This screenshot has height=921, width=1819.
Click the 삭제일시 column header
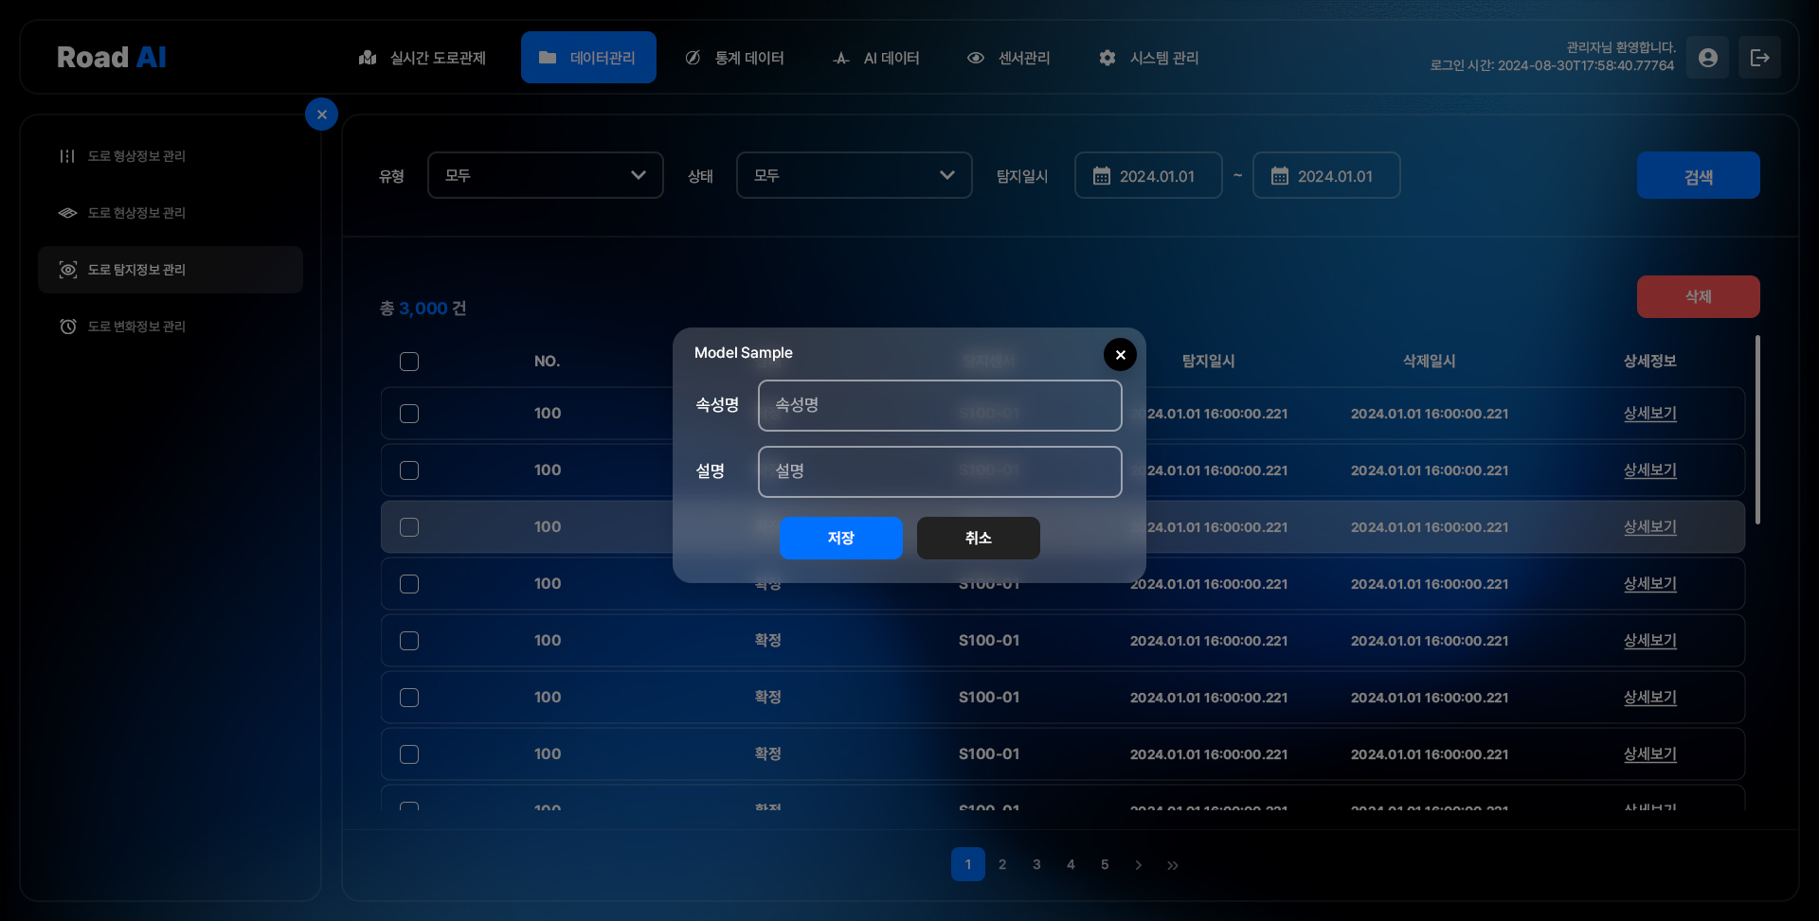click(x=1429, y=362)
